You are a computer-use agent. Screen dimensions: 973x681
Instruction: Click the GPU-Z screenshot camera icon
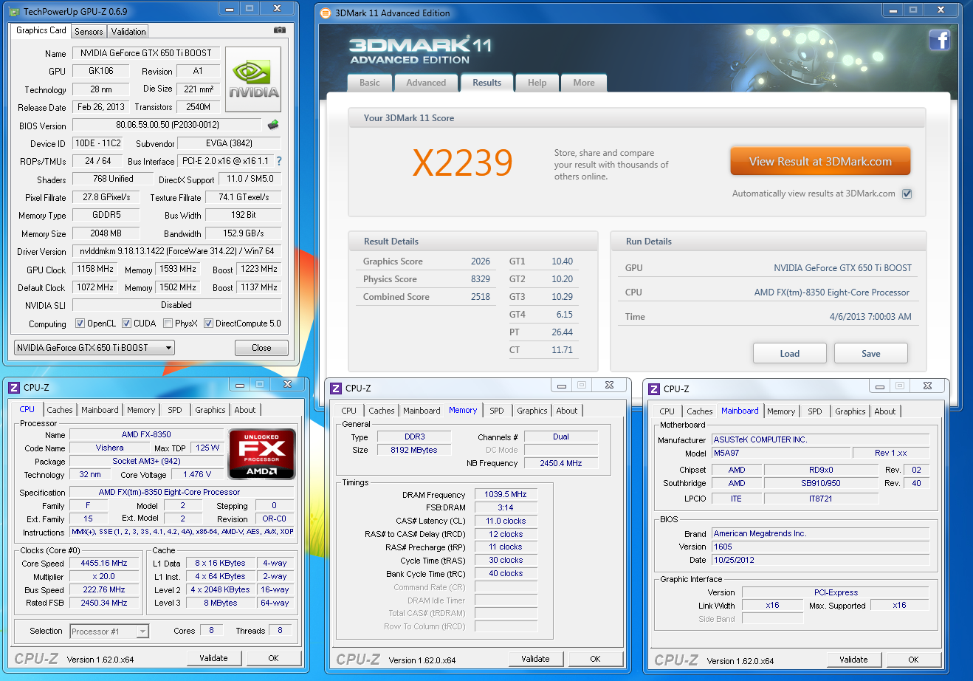pyautogui.click(x=280, y=30)
